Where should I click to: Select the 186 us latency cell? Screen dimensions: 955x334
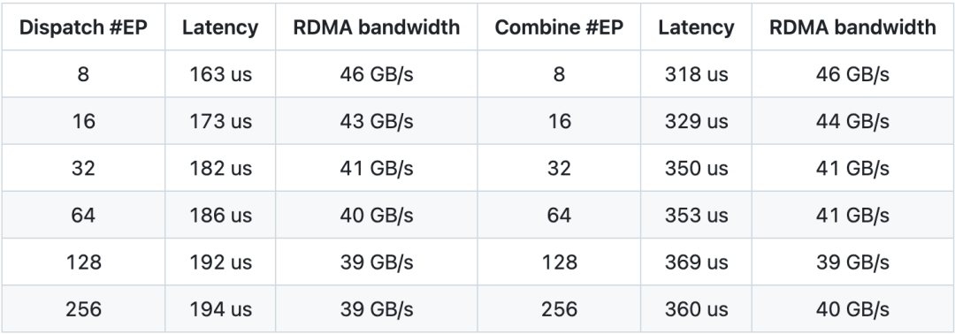point(220,215)
